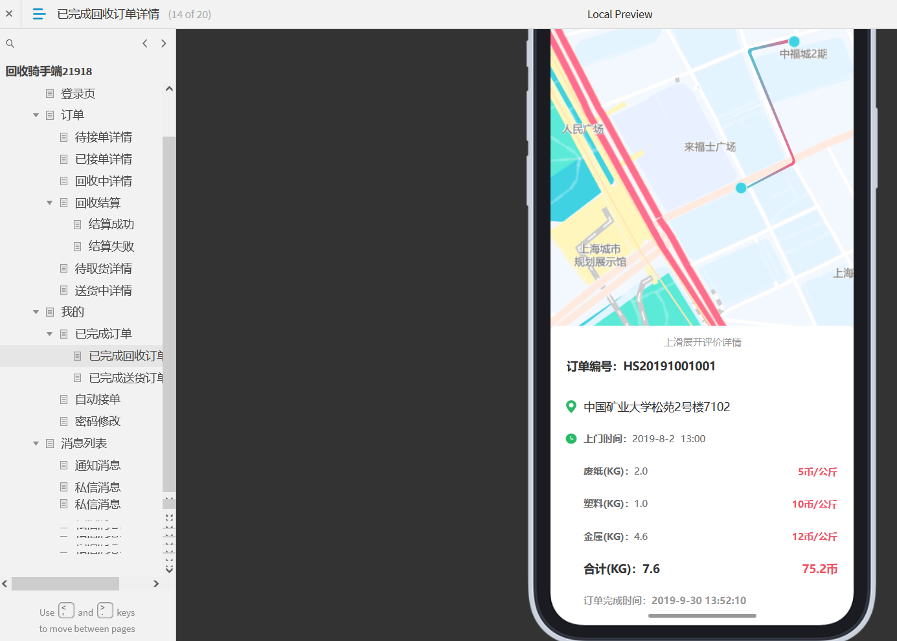
Task: Toggle the hamburger menu icon
Action: (39, 14)
